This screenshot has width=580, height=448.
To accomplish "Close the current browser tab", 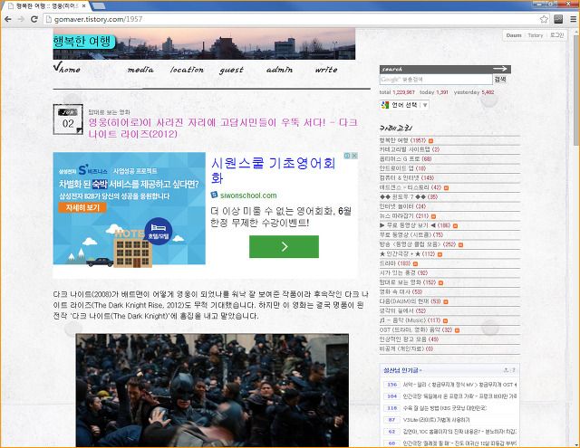I will [84, 6].
